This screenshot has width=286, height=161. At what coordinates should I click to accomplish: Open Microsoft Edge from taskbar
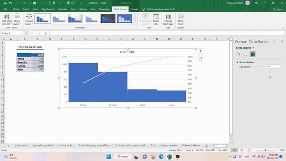point(161,157)
